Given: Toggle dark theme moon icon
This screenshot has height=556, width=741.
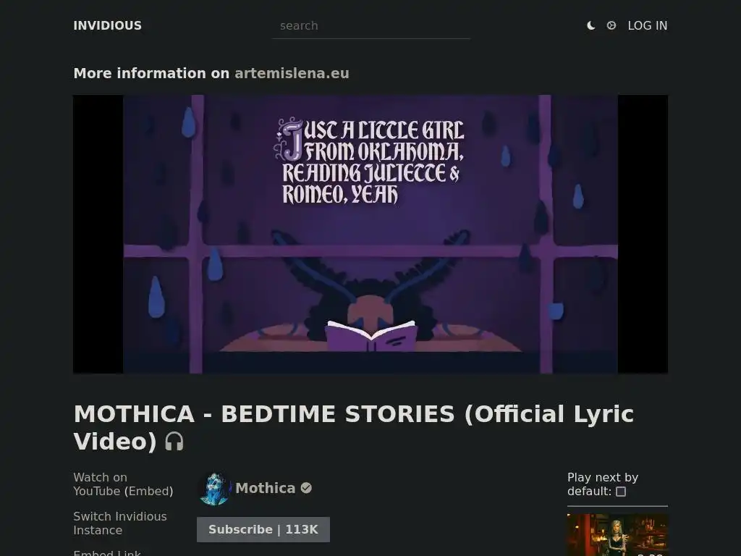Looking at the screenshot, I should tap(590, 25).
